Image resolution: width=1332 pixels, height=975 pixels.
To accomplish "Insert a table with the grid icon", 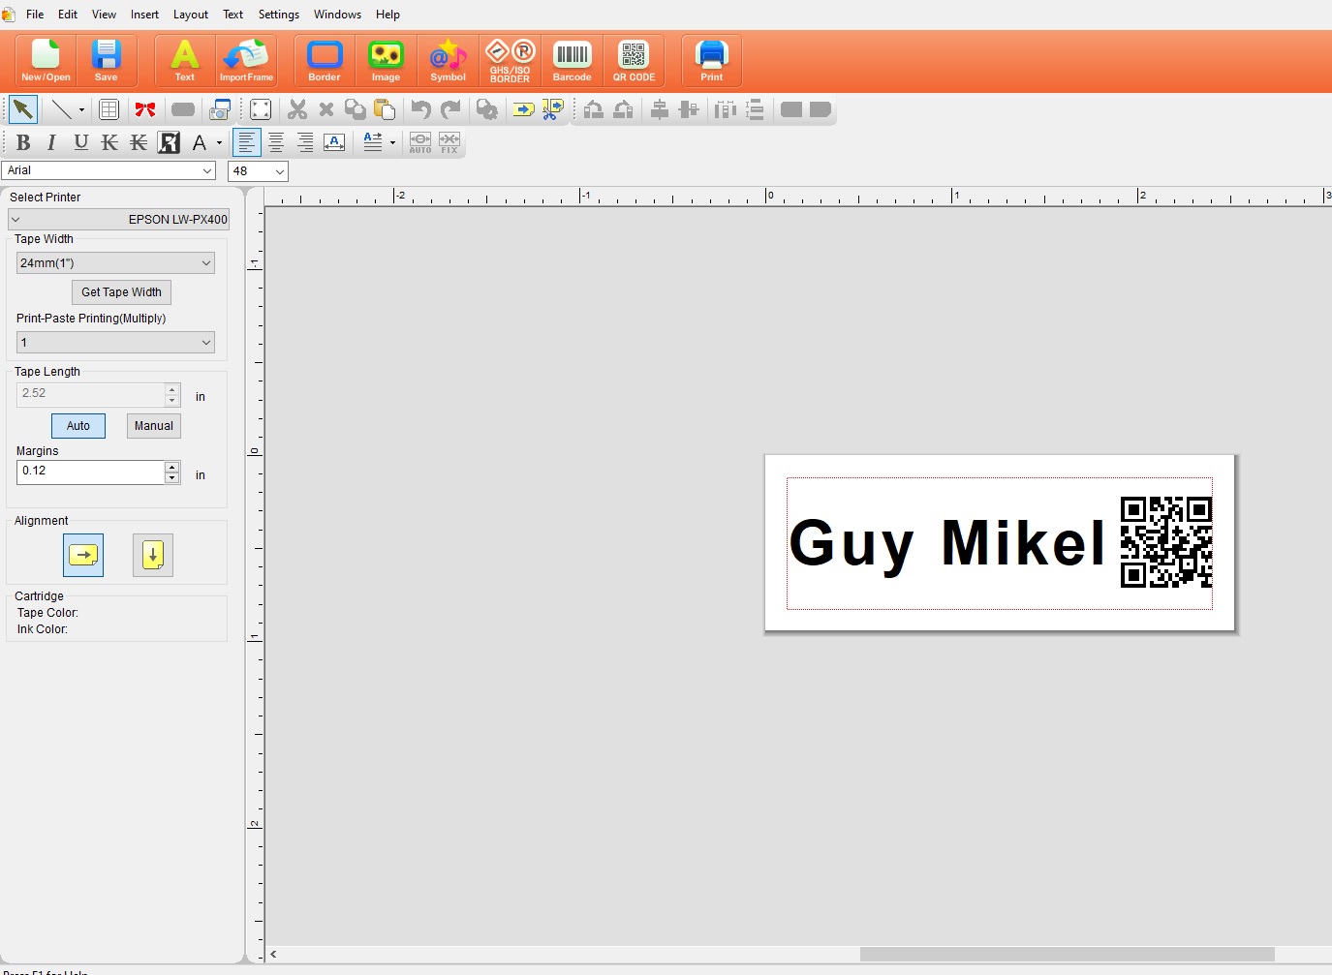I will [x=108, y=110].
